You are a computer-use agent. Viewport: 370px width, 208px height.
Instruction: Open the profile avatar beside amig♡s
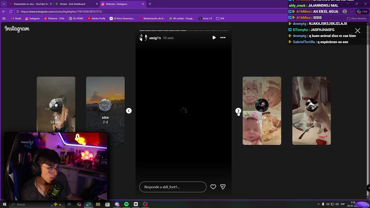pyautogui.click(x=143, y=38)
